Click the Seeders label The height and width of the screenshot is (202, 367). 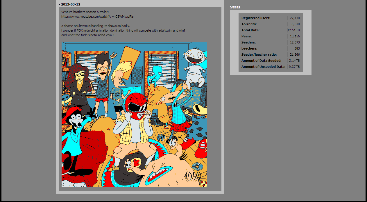248,42
